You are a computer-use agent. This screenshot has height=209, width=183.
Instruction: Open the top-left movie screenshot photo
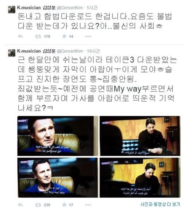[x=58, y=136]
